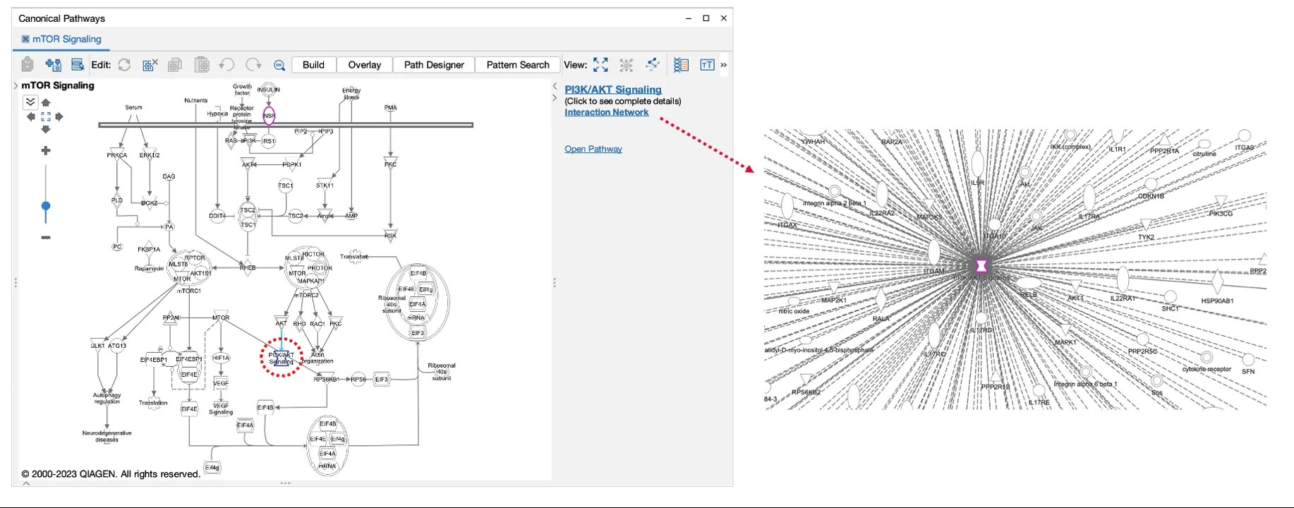Screen dimensions: 1294x508
Task: Click the Open Pathway link
Action: [x=593, y=149]
